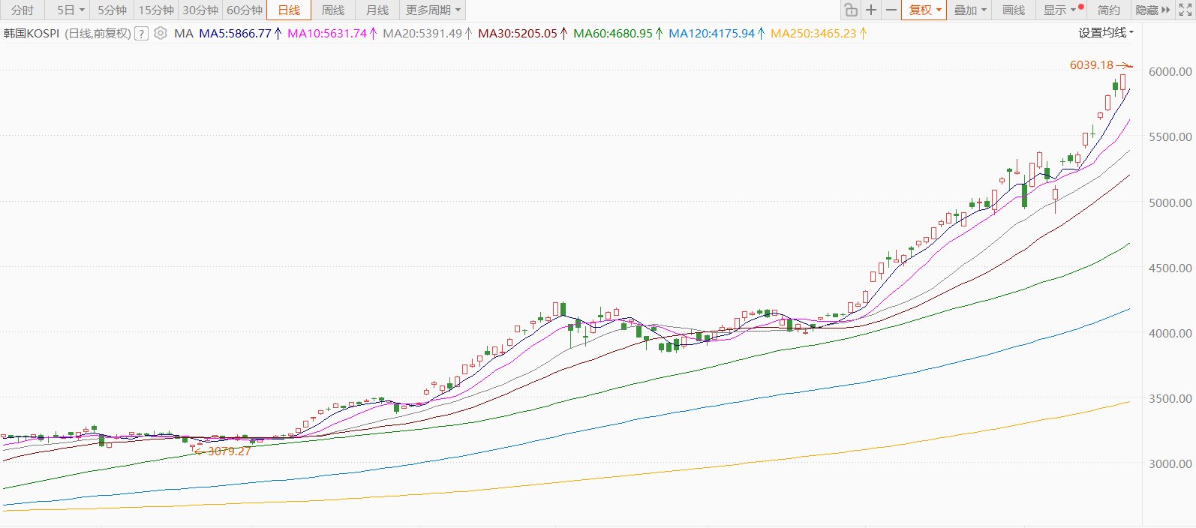Click the unlock padlock icon
This screenshot has width=1196, height=528.
pos(850,10)
